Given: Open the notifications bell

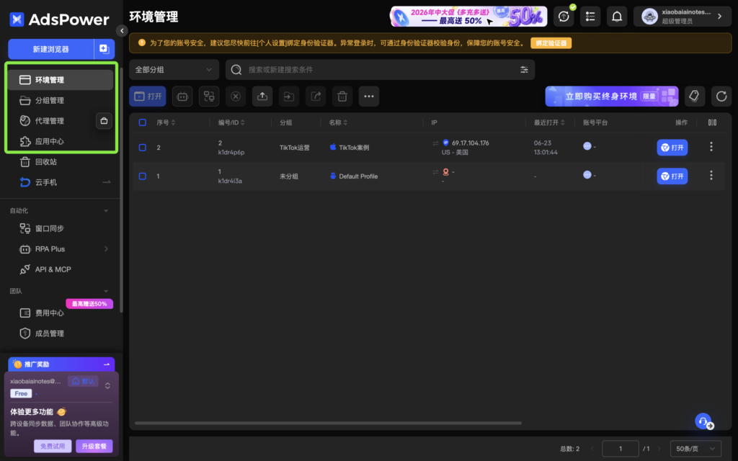Looking at the screenshot, I should (x=617, y=17).
